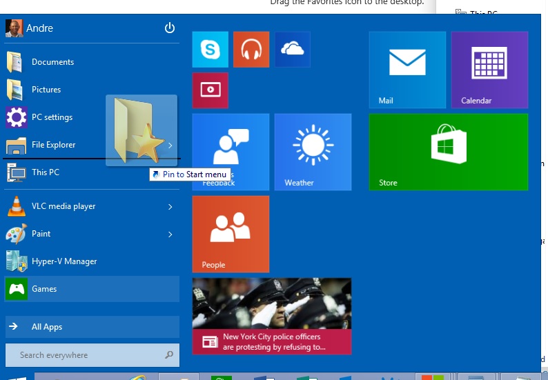This screenshot has width=548, height=380.
Task: Click the green Games controller icon
Action: click(x=16, y=289)
